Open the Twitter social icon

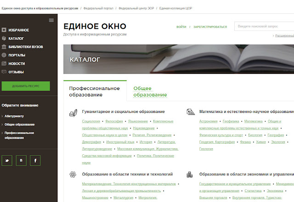pyautogui.click(x=7, y=160)
